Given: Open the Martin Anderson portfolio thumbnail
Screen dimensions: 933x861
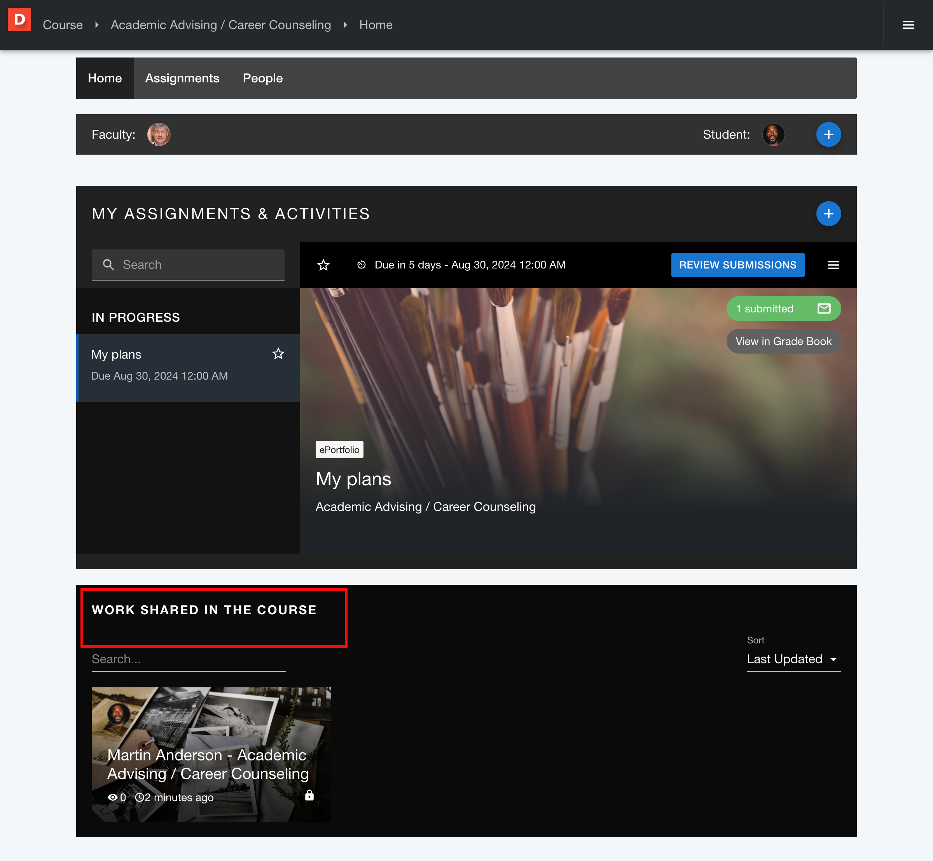Looking at the screenshot, I should (211, 754).
